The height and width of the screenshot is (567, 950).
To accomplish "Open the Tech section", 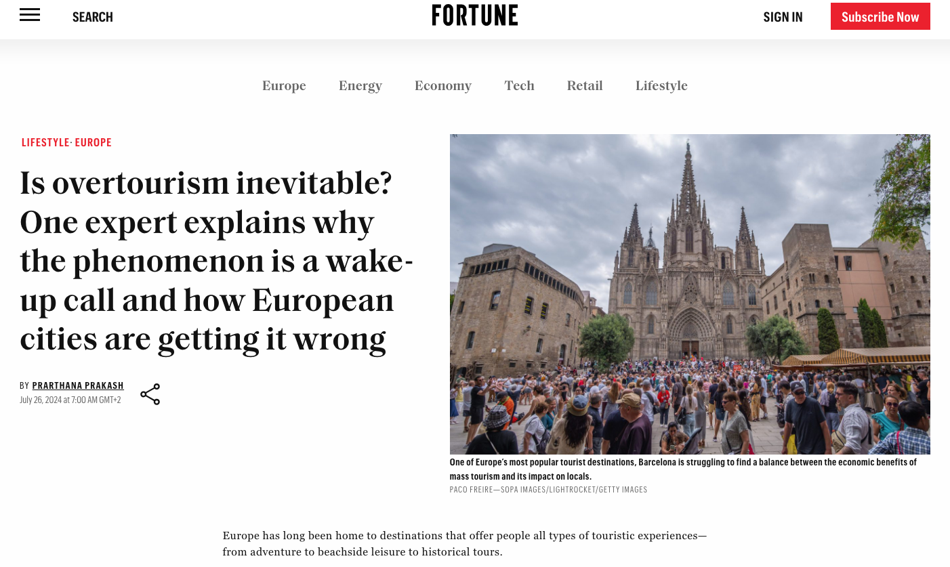I will tap(519, 86).
